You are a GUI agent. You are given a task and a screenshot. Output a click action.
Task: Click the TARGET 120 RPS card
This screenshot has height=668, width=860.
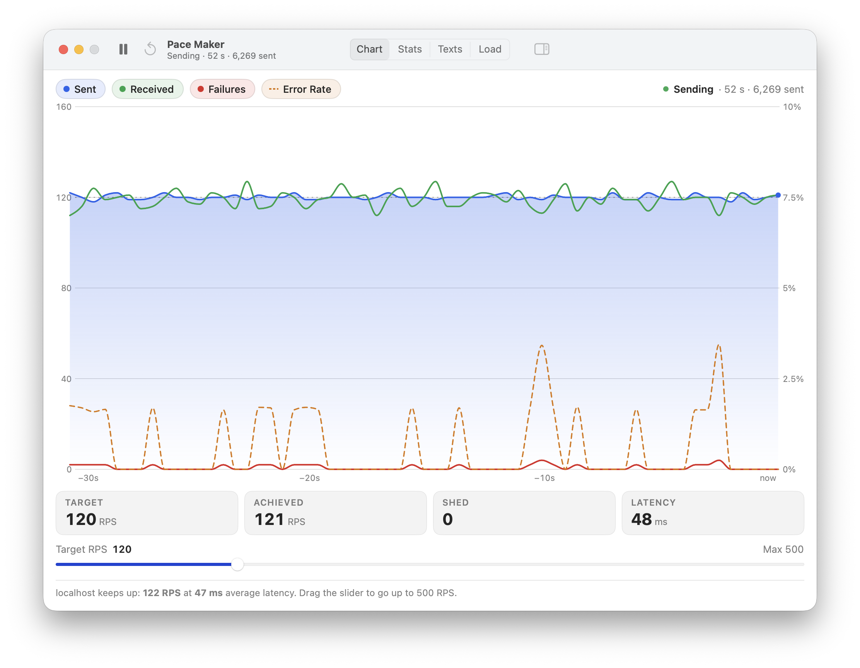147,513
